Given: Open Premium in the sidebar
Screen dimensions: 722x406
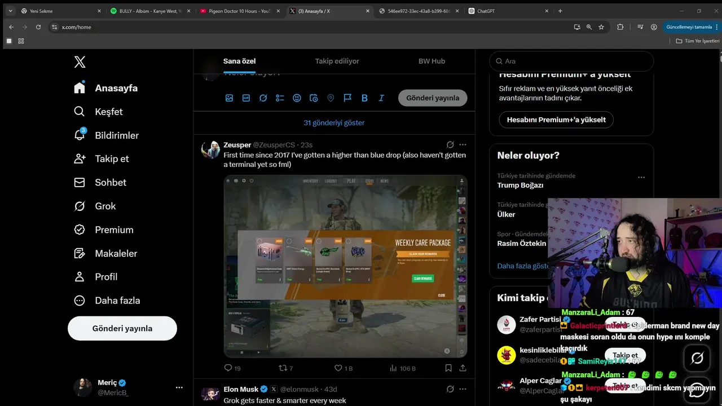Looking at the screenshot, I should pos(104,230).
